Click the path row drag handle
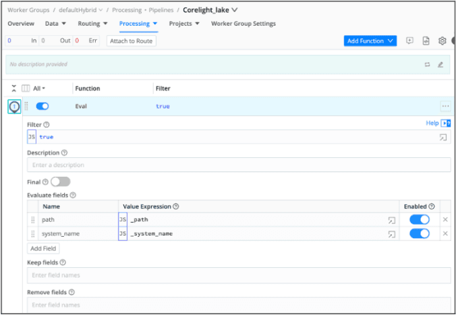The width and height of the screenshot is (456, 315). (x=33, y=220)
